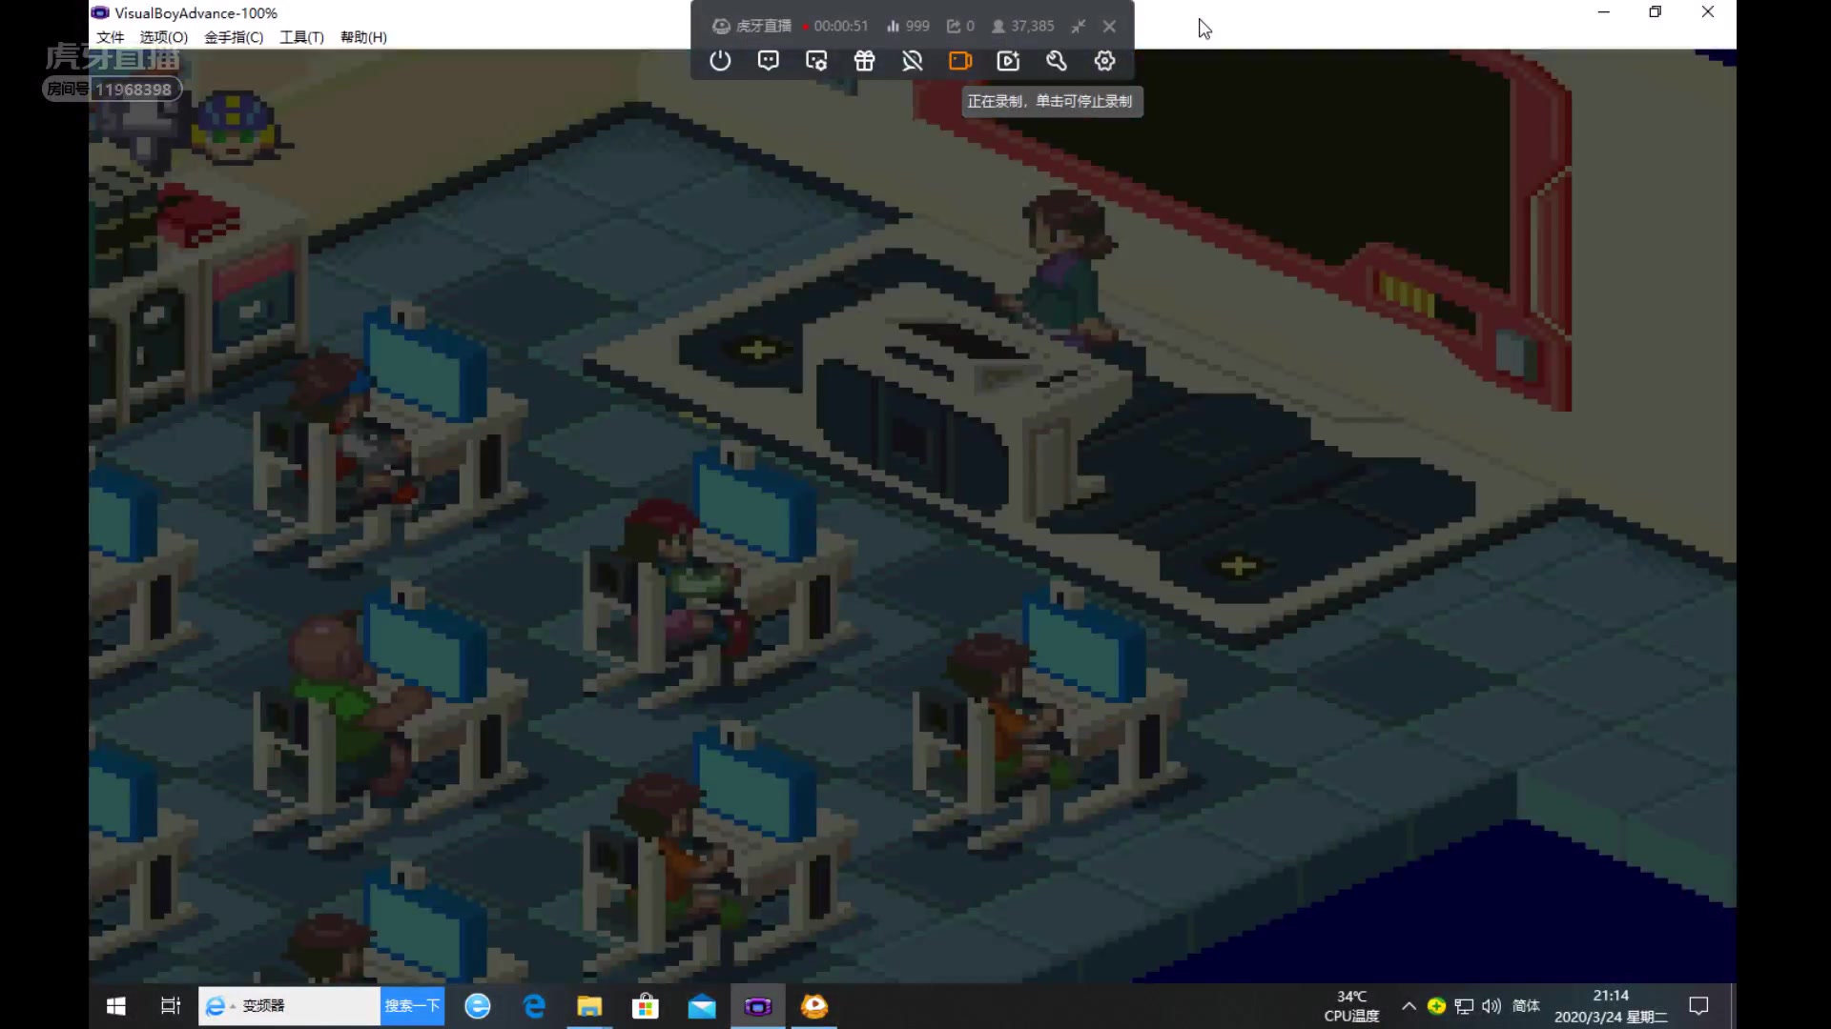Open the wrench tools icon

tap(1056, 61)
